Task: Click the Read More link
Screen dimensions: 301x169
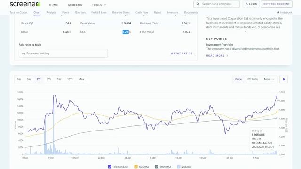Action: [x=217, y=56]
